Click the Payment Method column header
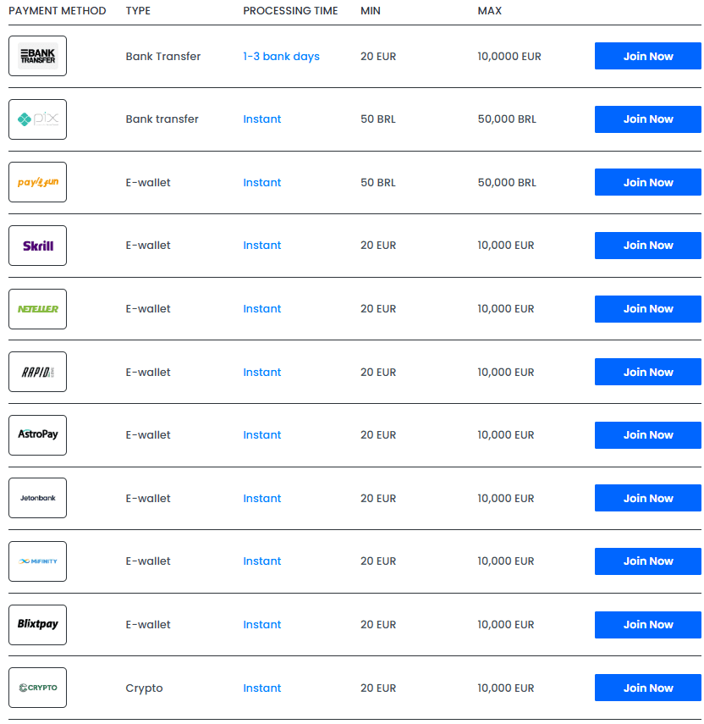 click(x=58, y=11)
